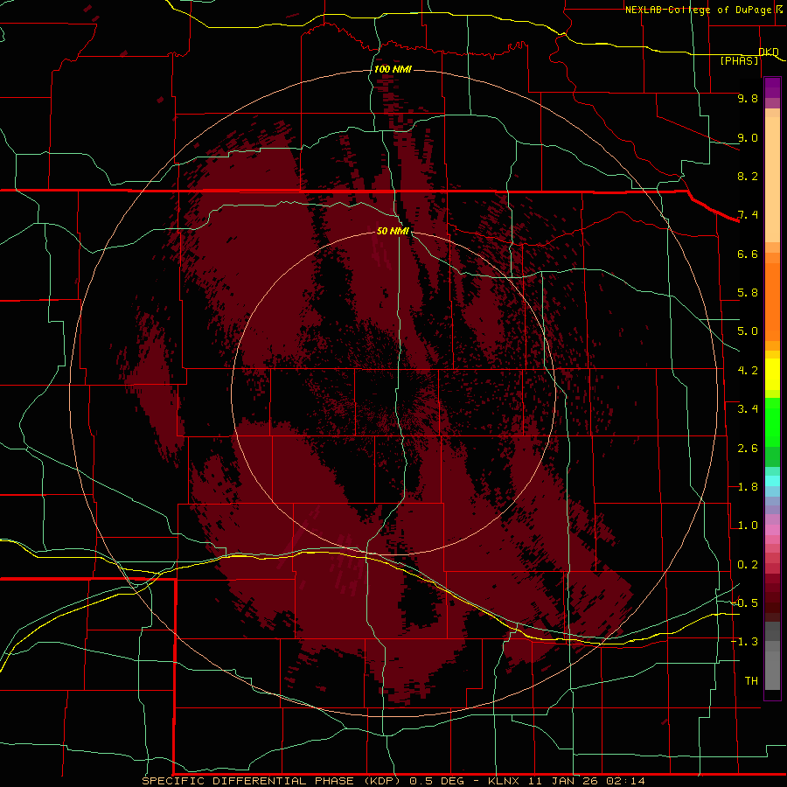Viewport: 787px width, 787px height.
Task: Pick the pink segment of the color bar
Action: point(772,529)
